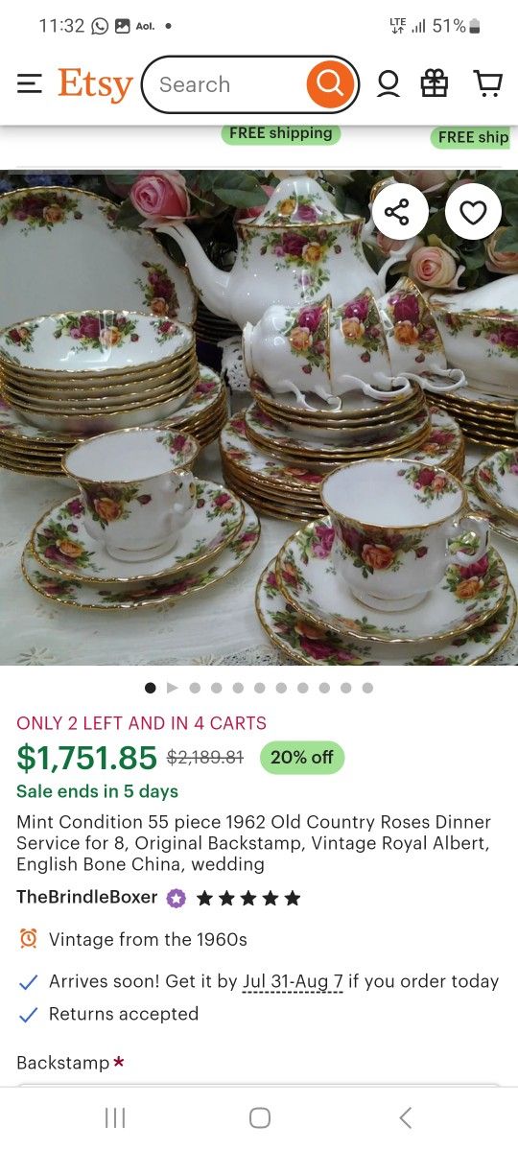Screen dimensions: 518x1151
Task: Tap the orange search magnifier button
Action: click(329, 84)
